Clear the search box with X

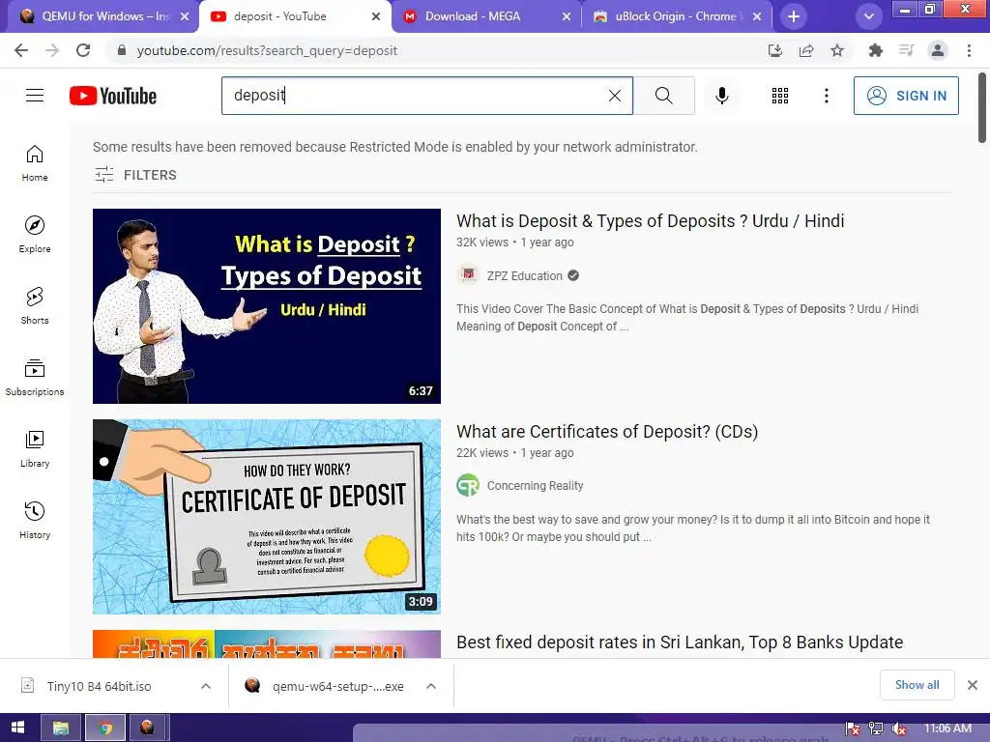pos(614,96)
